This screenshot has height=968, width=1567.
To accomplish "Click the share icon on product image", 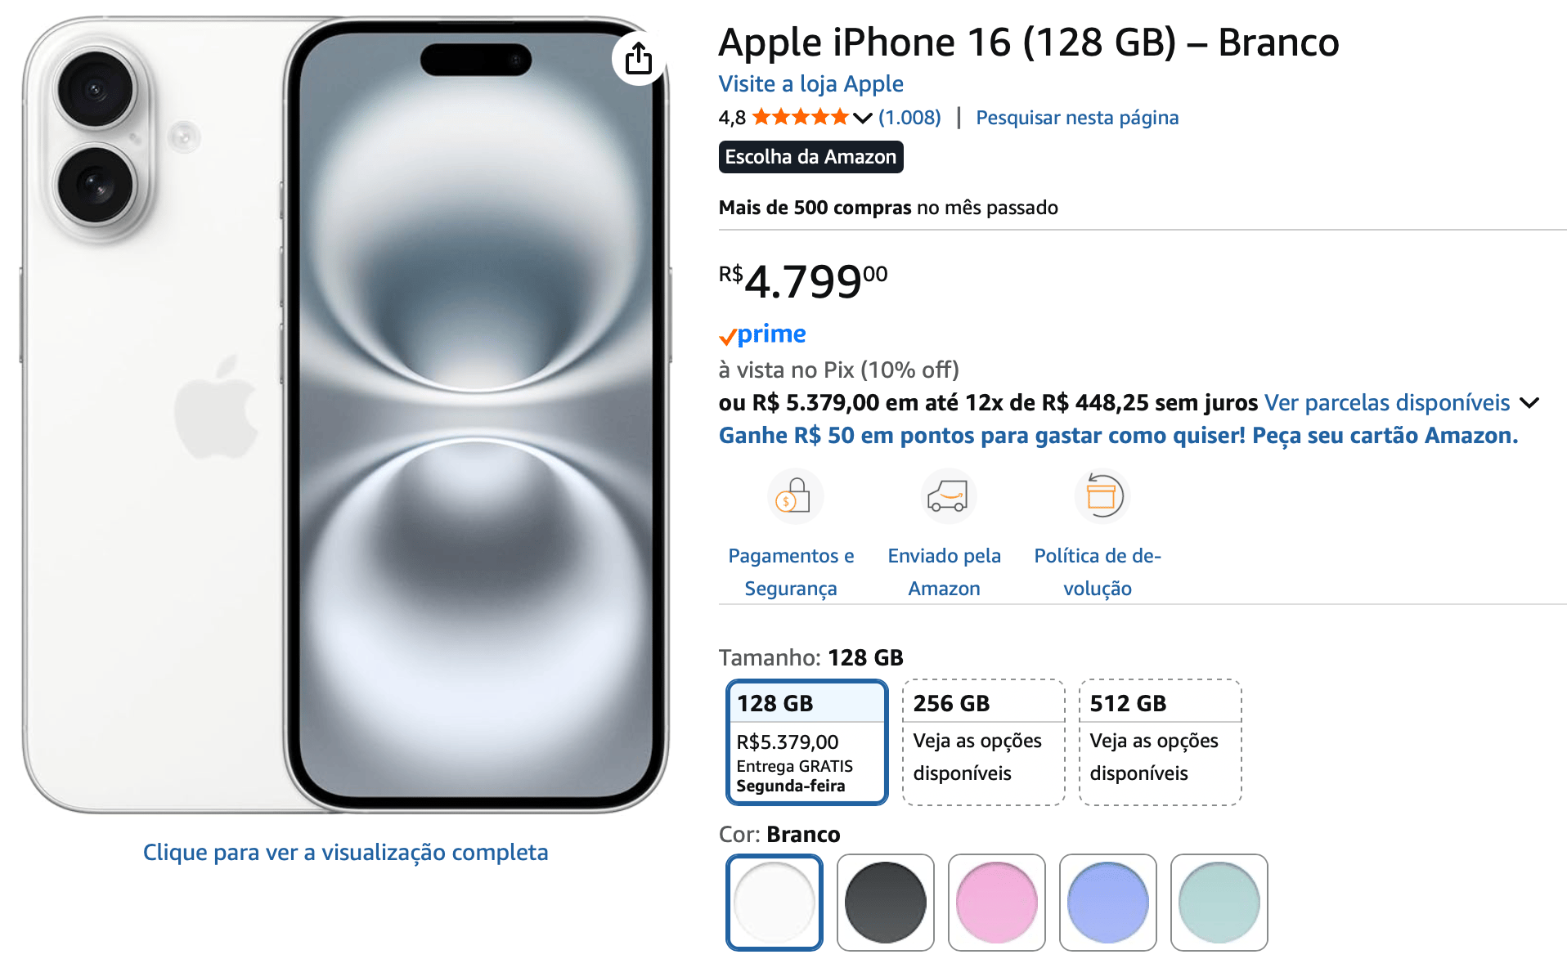I will [x=638, y=58].
